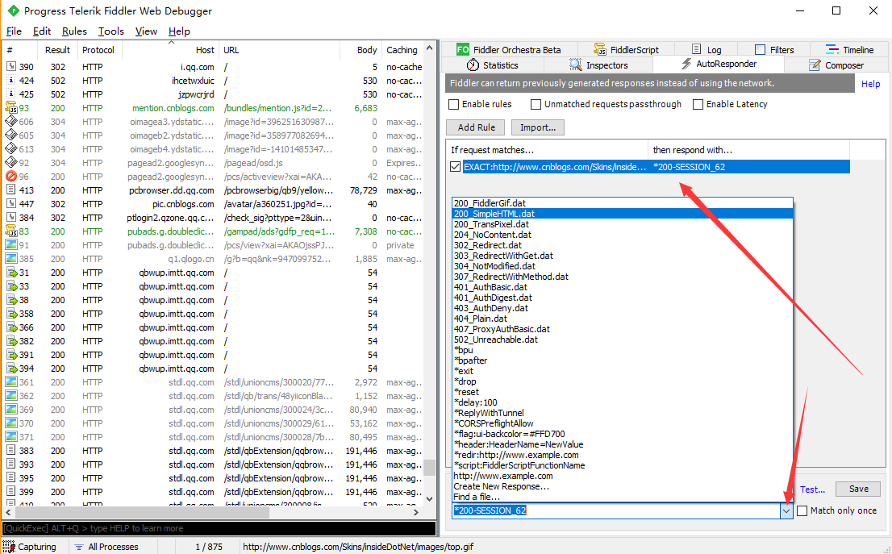892x554 pixels.
Task: Click the document icon of session 413
Action: click(x=11, y=190)
